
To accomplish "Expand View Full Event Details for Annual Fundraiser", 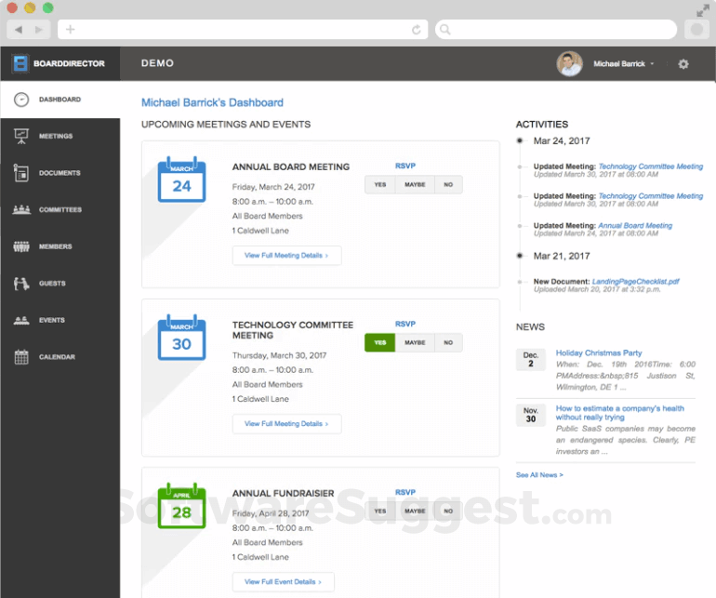I will point(283,582).
